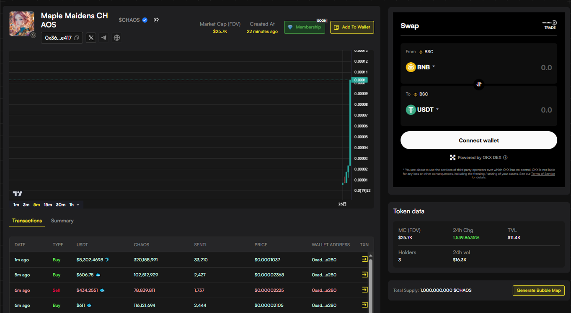Viewport: 571px width, 313px height.
Task: Select the 30m chart timeframe
Action: click(x=61, y=205)
